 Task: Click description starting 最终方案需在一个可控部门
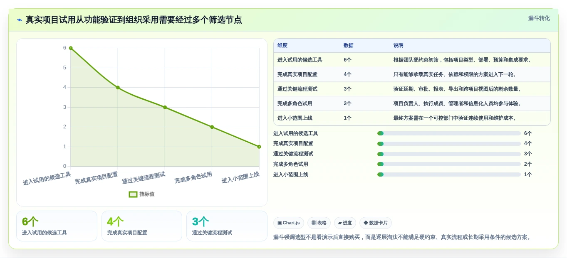[455, 118]
